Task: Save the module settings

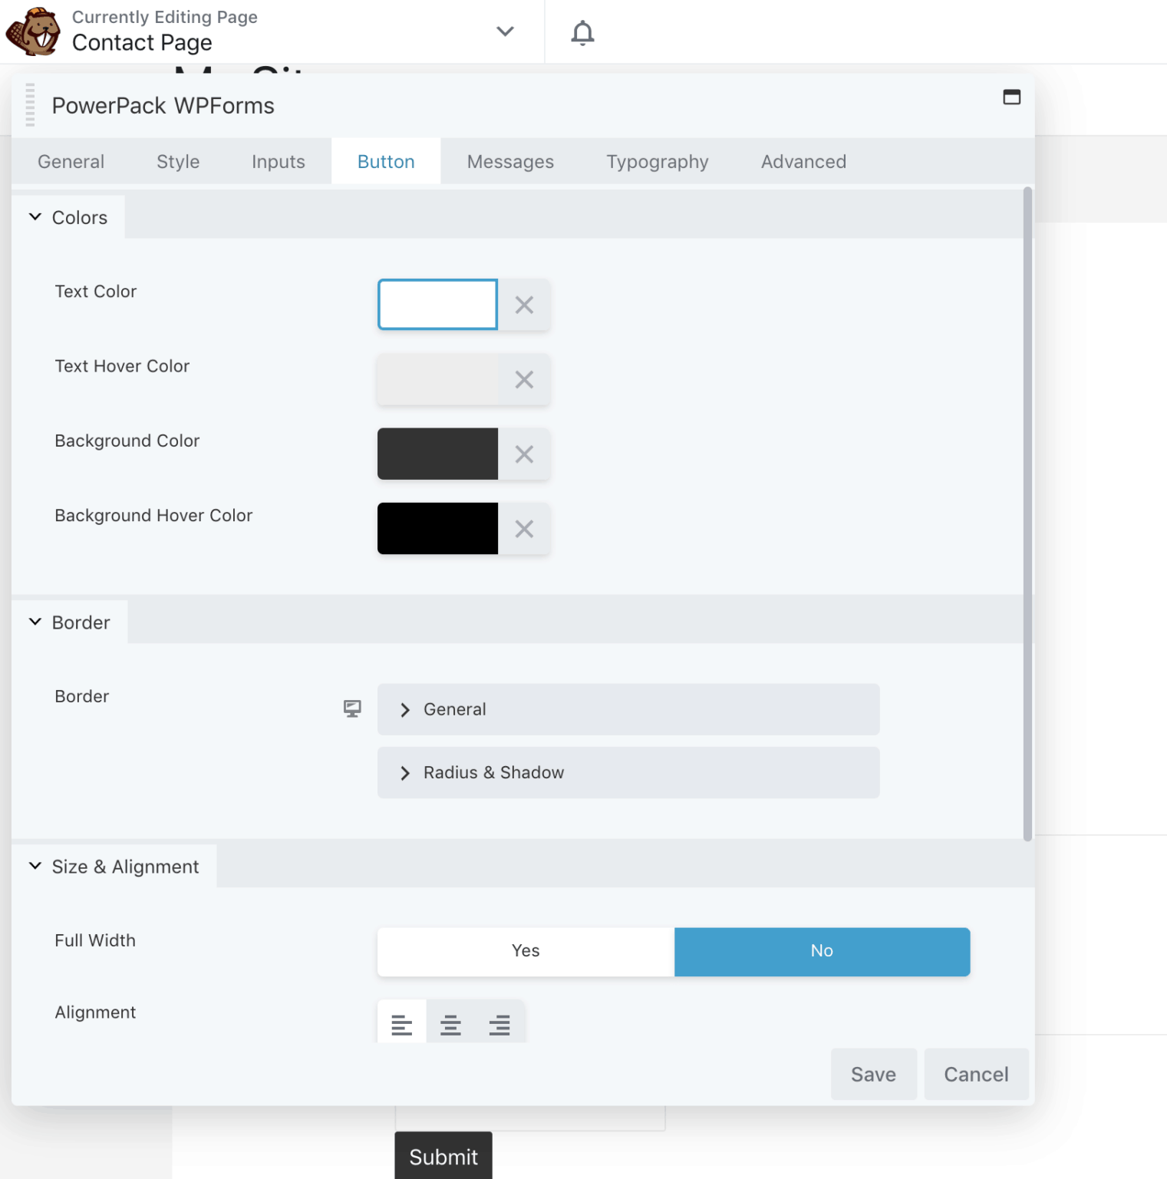Action: (873, 1074)
